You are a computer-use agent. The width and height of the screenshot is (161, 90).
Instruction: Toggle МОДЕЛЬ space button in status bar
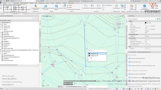[105, 89]
